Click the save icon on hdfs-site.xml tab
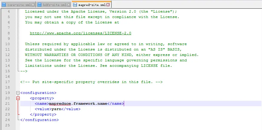This screenshot has height=130, width=262. 39,5
